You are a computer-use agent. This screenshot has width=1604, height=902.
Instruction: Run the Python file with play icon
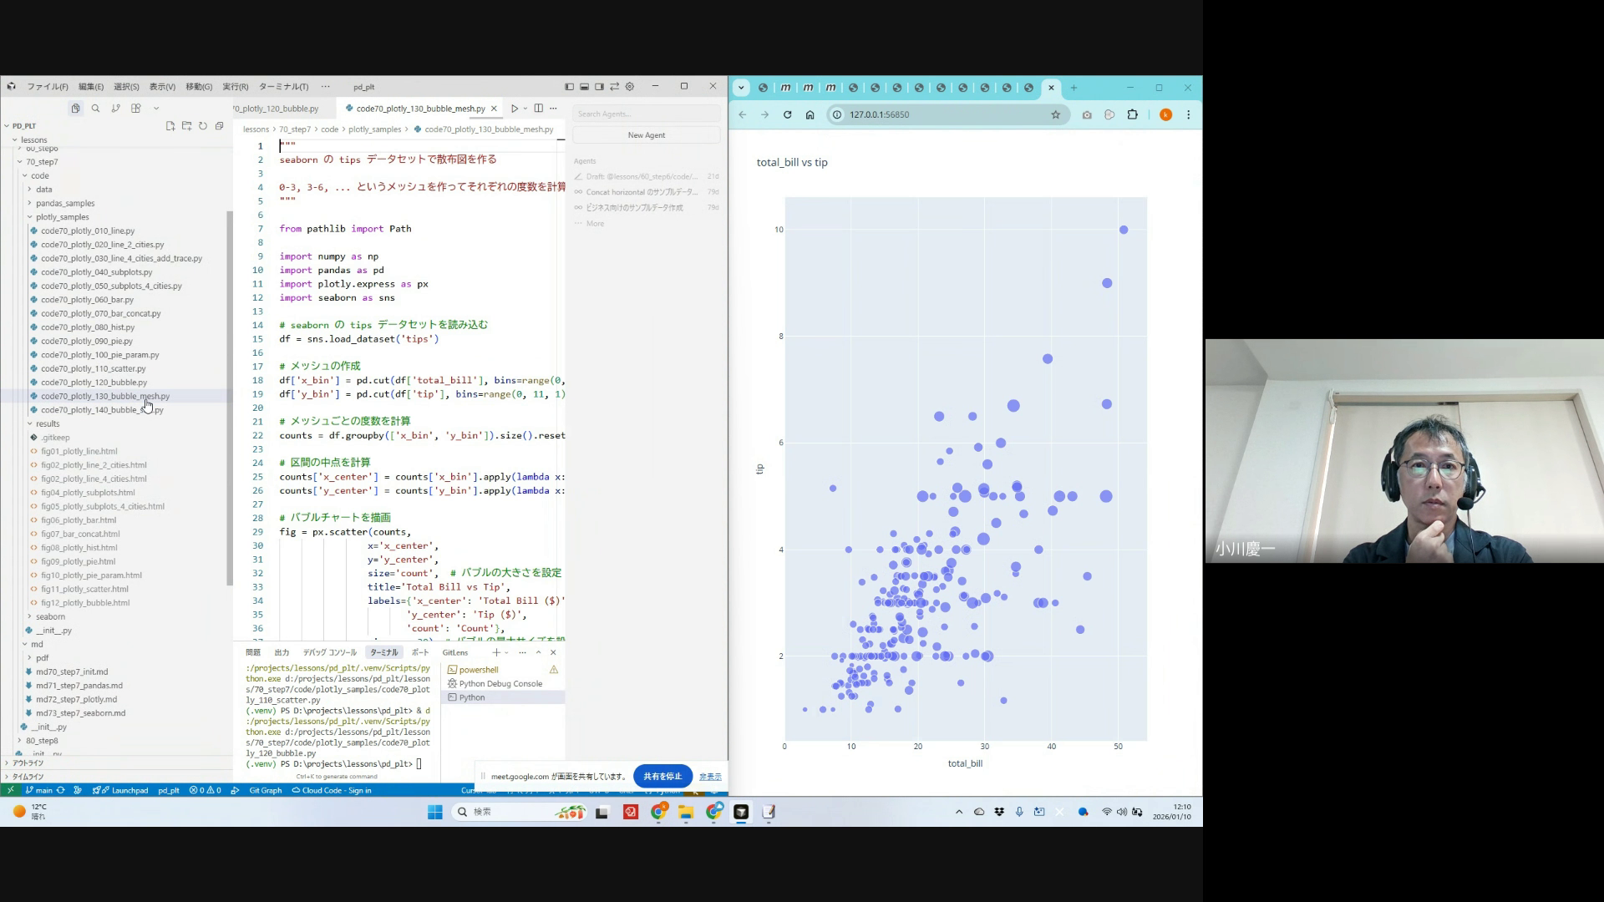pyautogui.click(x=514, y=109)
